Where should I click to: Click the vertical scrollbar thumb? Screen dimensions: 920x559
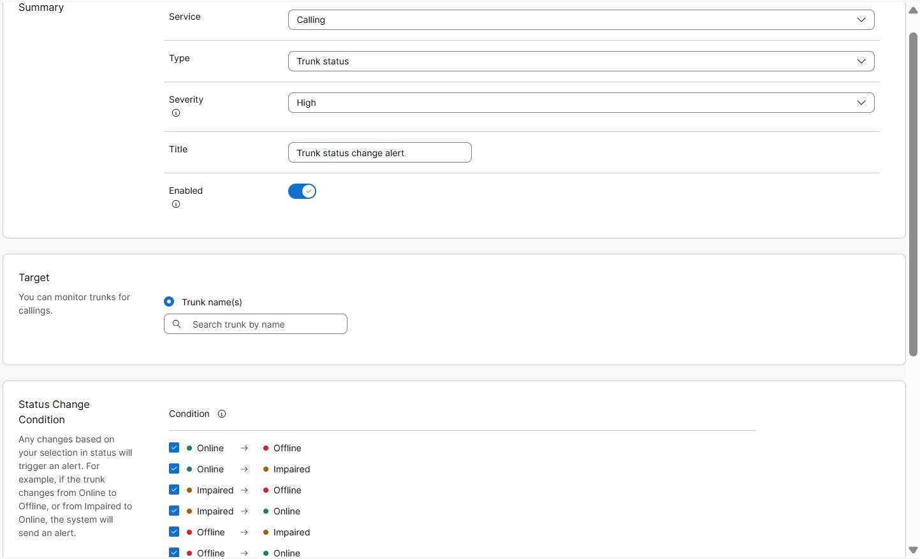click(x=913, y=191)
